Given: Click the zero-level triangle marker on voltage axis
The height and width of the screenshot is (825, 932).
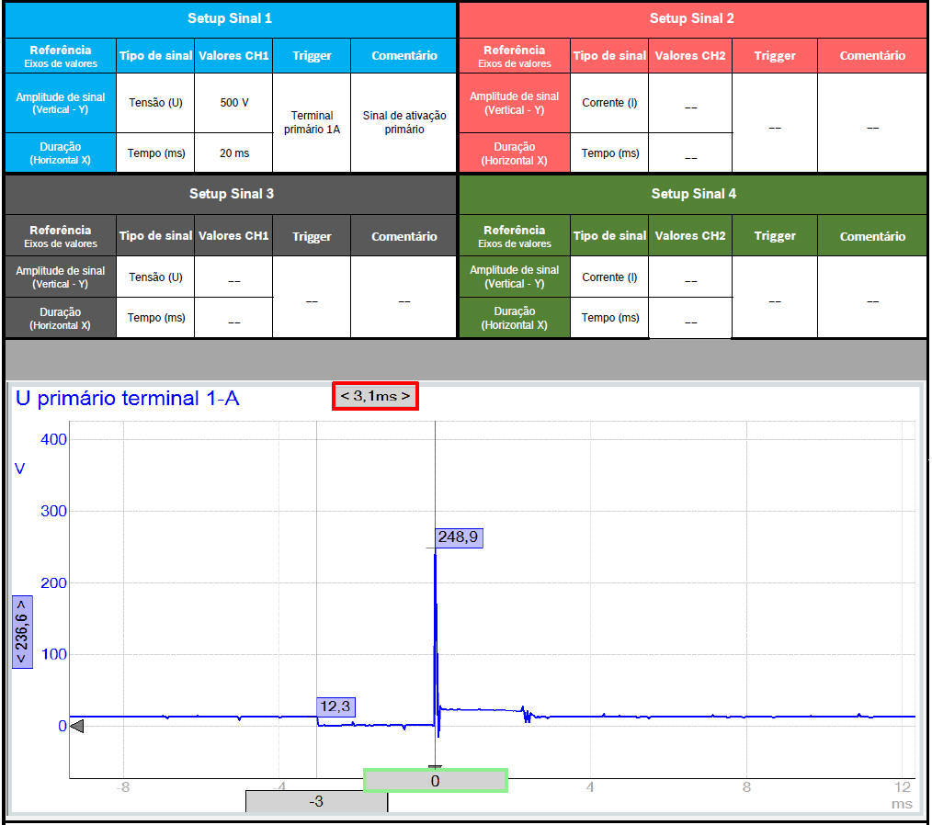Looking at the screenshot, I should pyautogui.click(x=77, y=727).
